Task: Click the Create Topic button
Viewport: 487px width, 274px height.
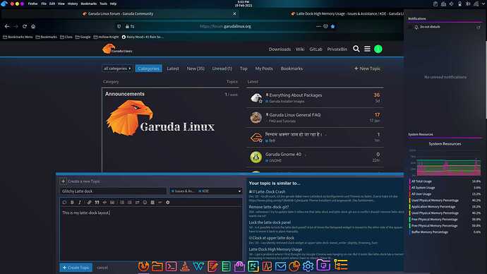Action: pos(76,268)
